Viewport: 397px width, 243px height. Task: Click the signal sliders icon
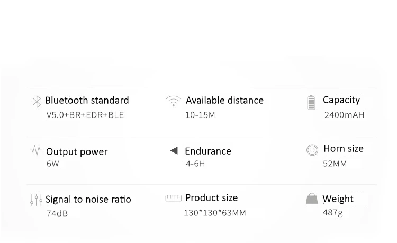click(36, 200)
